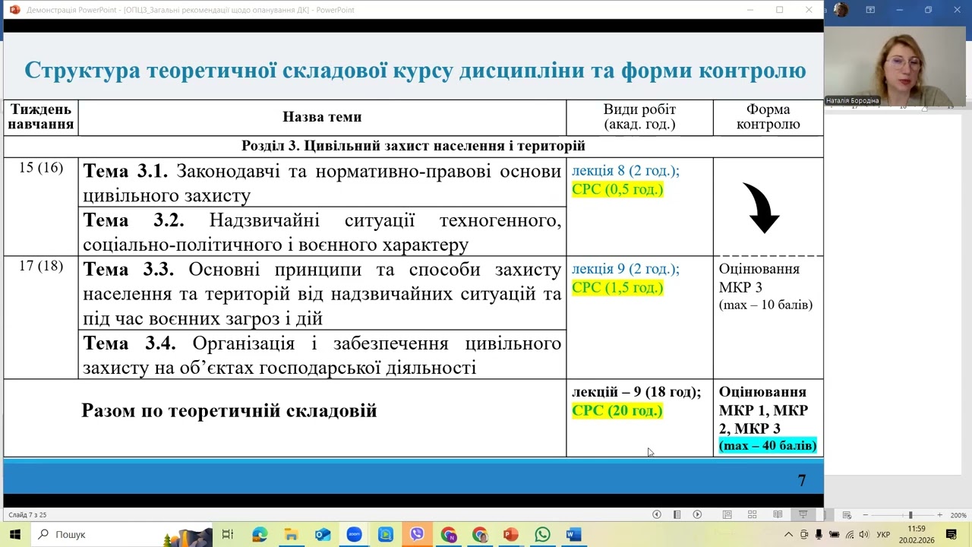
Task: Click highlighted 'СРС (1,5 год.)' text
Action: click(x=617, y=287)
